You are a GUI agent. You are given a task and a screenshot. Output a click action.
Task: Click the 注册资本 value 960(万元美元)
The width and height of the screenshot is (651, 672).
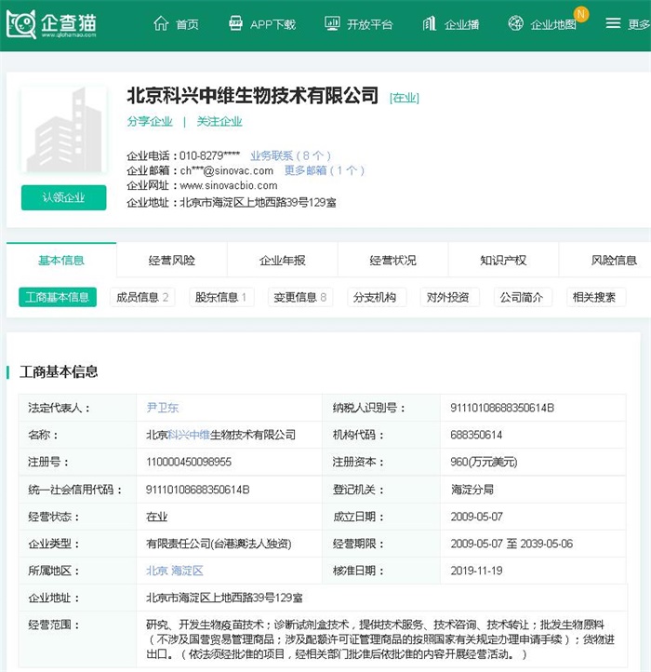[484, 462]
